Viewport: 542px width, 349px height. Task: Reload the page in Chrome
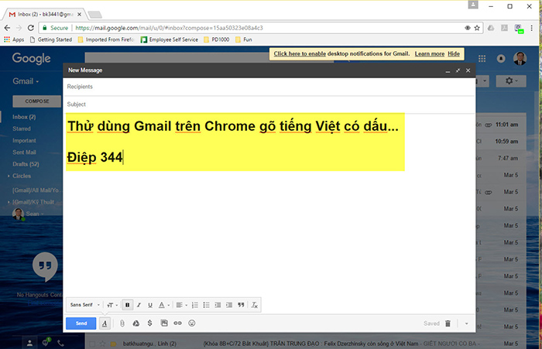pos(31,28)
